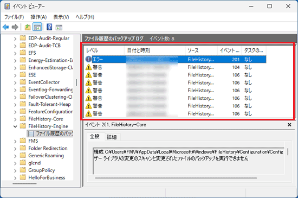
Task: Open the 表示(V) menu
Action: [61, 17]
